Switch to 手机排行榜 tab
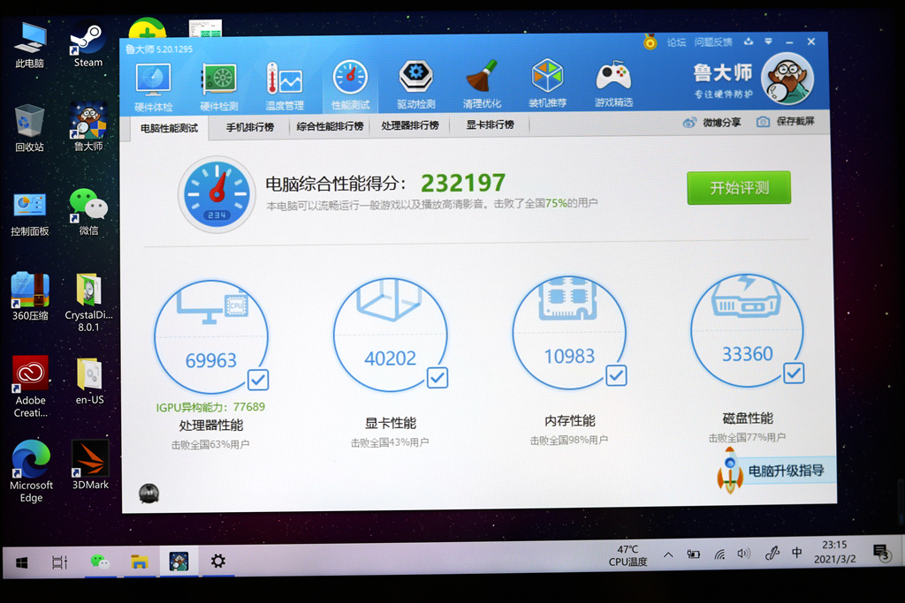Image resolution: width=905 pixels, height=603 pixels. pos(250,127)
